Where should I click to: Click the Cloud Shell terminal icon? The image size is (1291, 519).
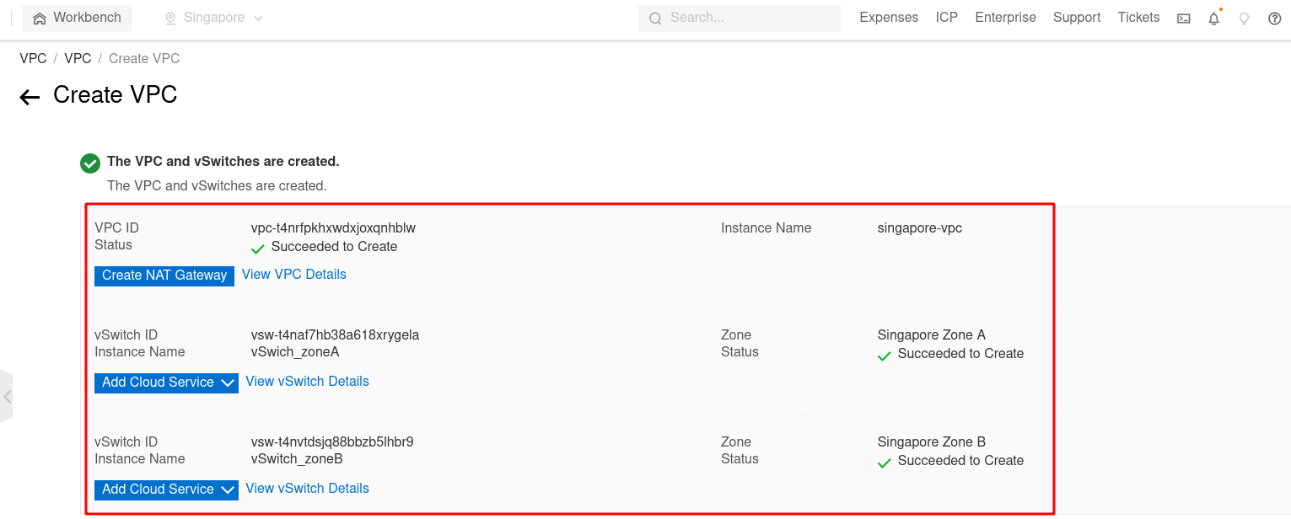tap(1184, 19)
